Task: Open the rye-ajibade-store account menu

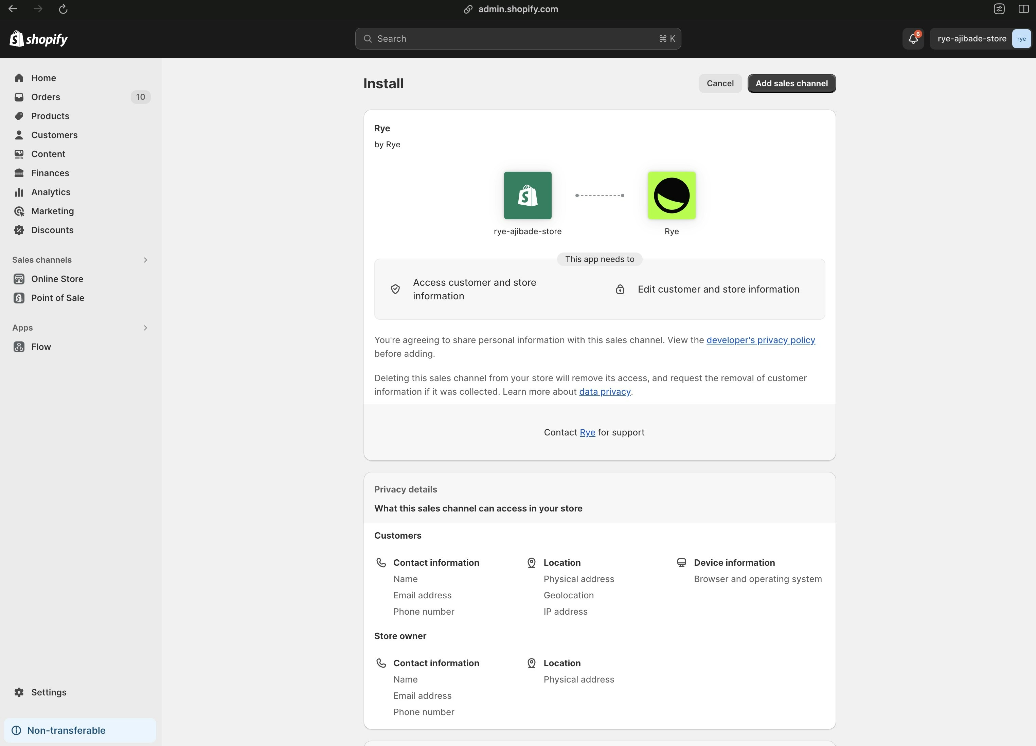Action: 980,39
